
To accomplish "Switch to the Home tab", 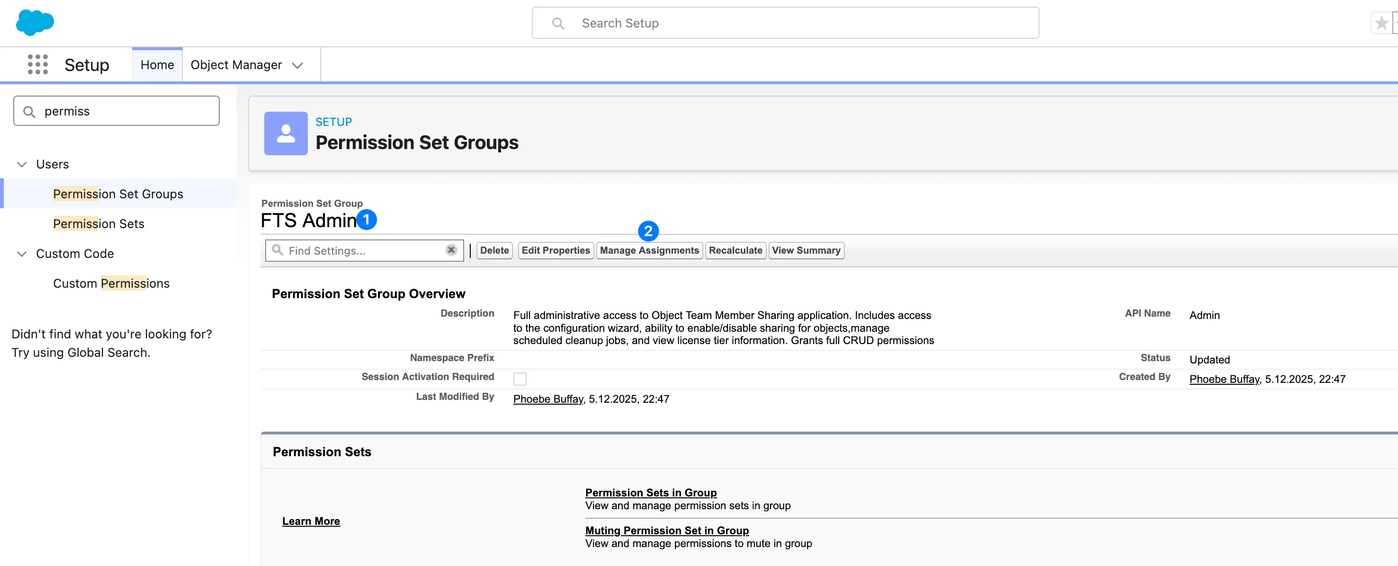I will (157, 64).
